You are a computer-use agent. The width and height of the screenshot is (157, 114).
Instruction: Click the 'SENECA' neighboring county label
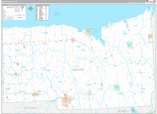pyautogui.click(x=123, y=111)
